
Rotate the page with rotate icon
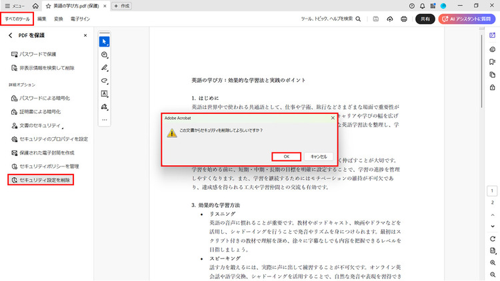[492, 238]
